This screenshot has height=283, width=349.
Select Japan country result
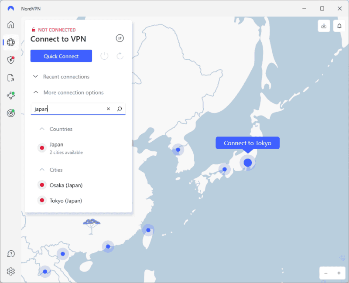pyautogui.click(x=79, y=148)
